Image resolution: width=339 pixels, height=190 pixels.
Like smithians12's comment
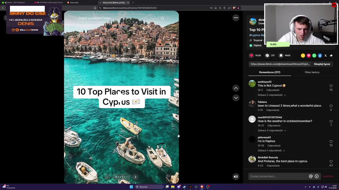click(331, 86)
